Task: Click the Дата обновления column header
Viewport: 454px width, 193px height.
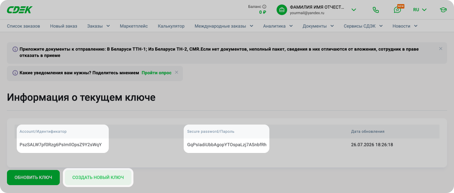Action: tap(368, 132)
